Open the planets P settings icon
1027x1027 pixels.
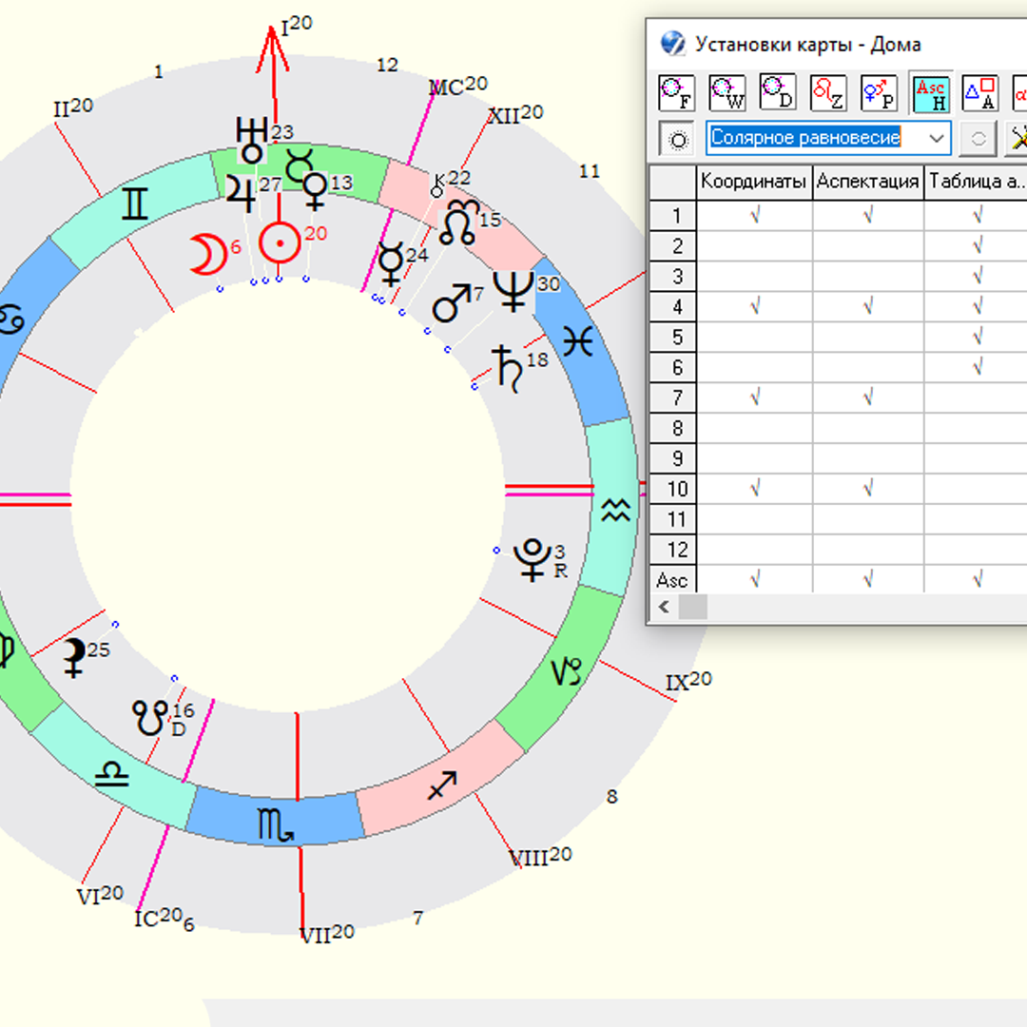coord(879,93)
